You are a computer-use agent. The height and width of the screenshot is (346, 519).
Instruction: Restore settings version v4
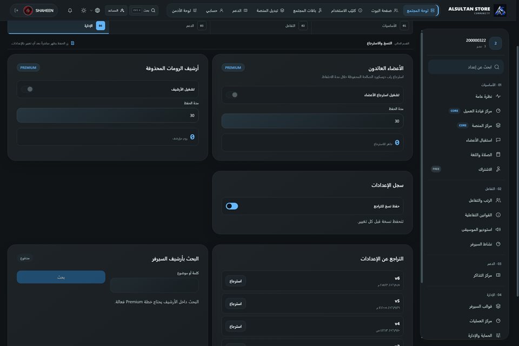coord(236,327)
